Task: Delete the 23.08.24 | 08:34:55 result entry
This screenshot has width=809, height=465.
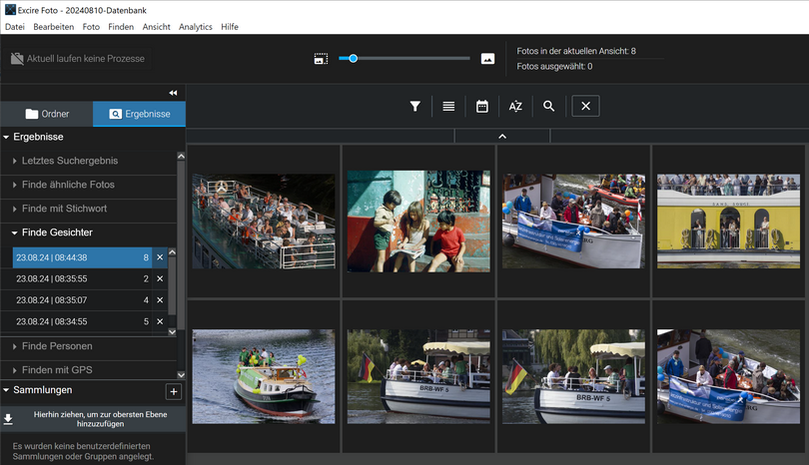Action: click(160, 321)
